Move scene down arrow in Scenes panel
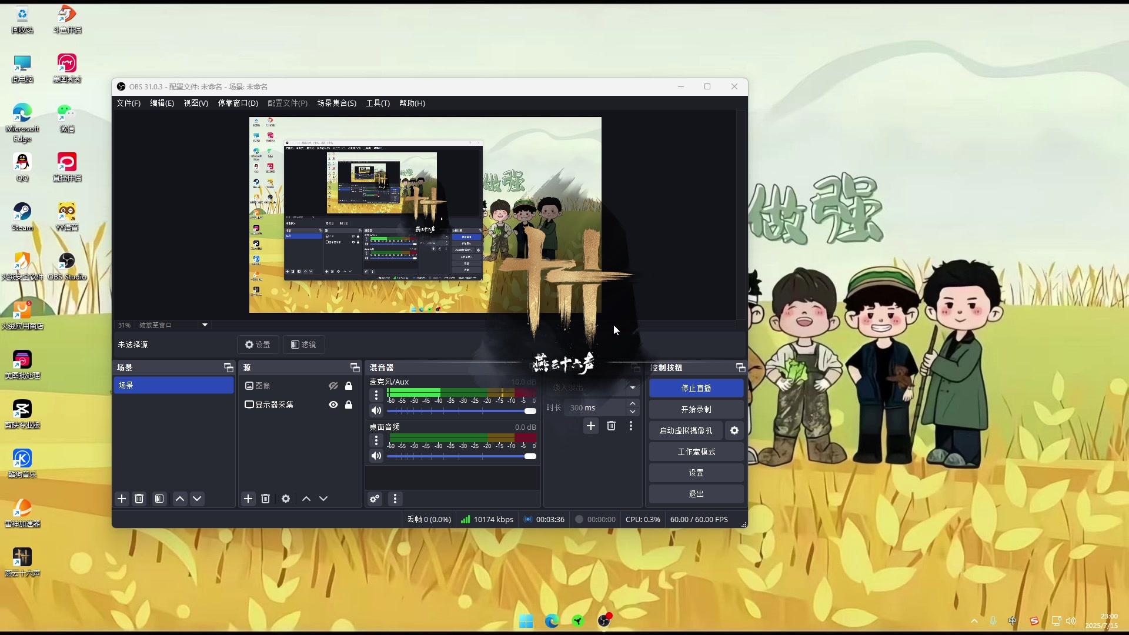The image size is (1129, 635). point(197,499)
